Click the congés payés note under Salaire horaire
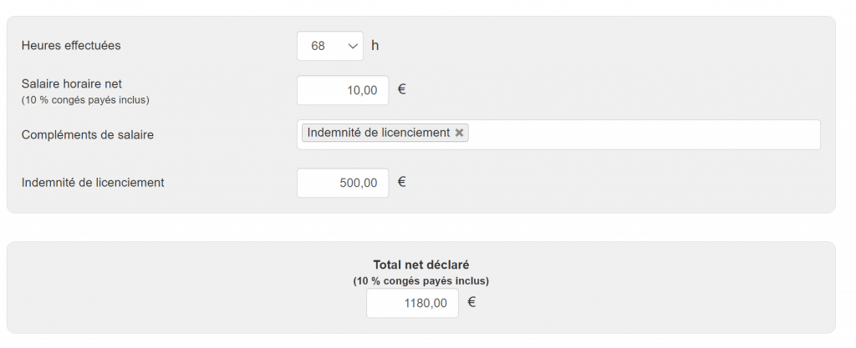856x348 pixels. 85,100
